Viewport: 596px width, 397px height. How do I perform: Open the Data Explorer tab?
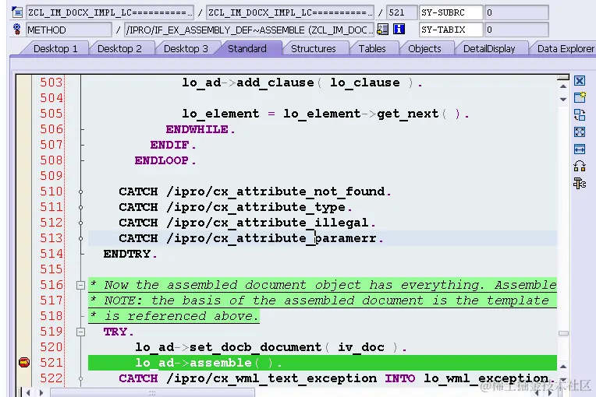click(566, 49)
